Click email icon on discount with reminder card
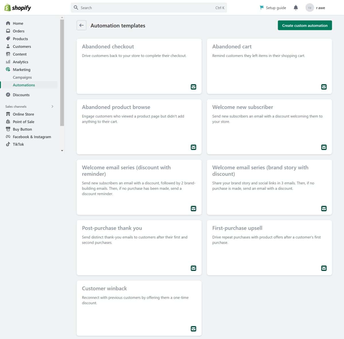344x339 pixels. coord(193,209)
